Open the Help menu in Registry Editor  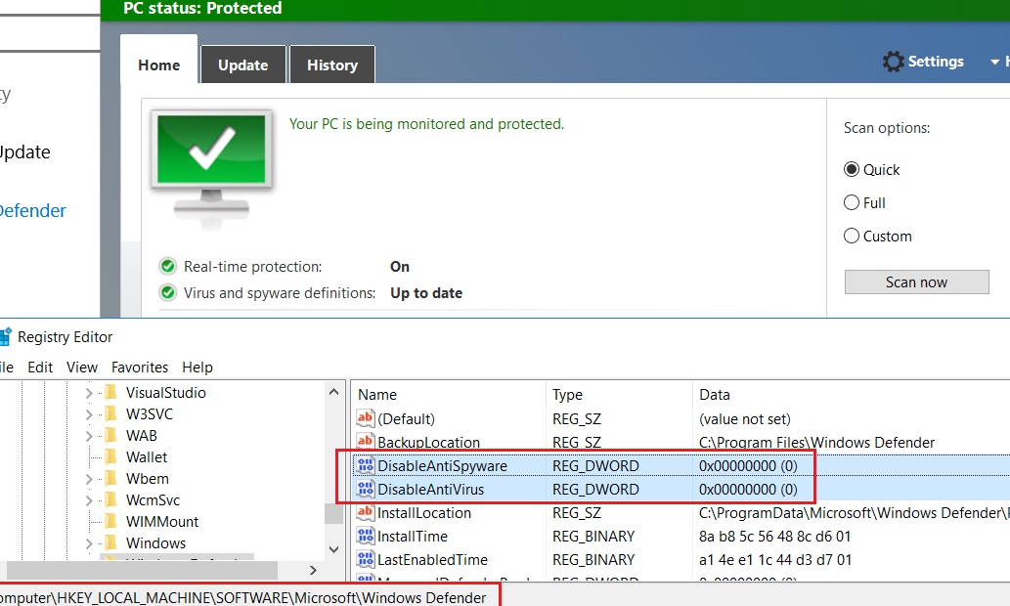click(198, 368)
